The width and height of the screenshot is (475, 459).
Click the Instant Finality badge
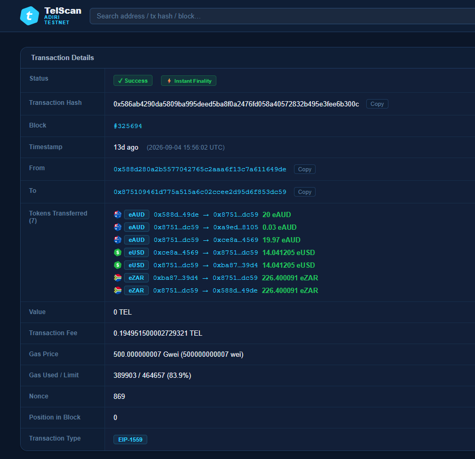(x=188, y=81)
